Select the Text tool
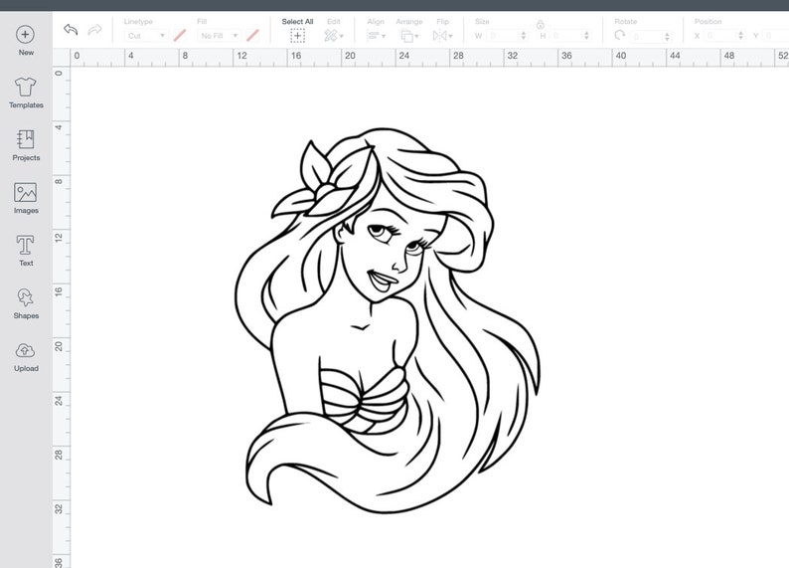This screenshot has height=568, width=789. coord(26,251)
